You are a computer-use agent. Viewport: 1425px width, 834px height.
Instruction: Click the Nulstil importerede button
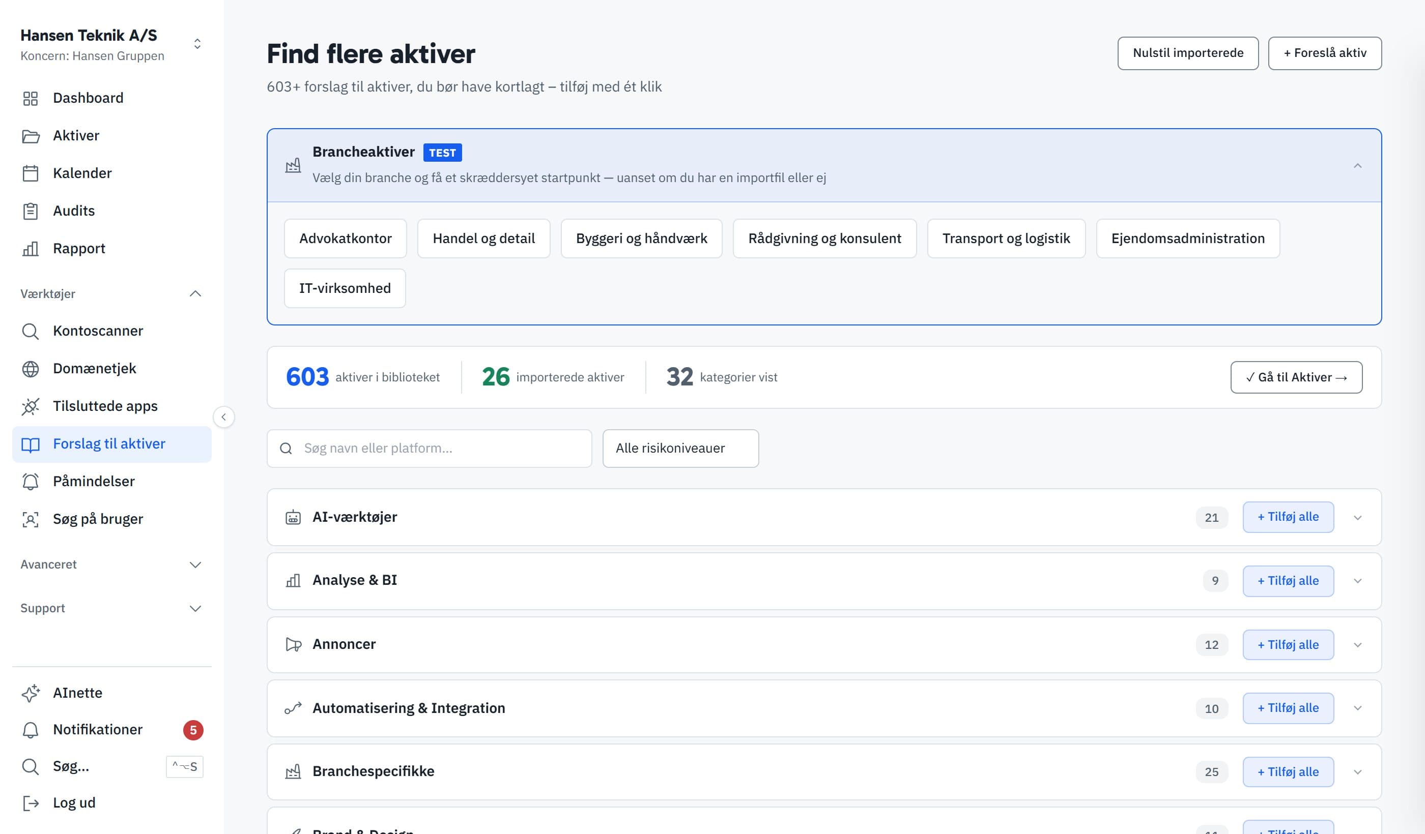click(x=1187, y=53)
